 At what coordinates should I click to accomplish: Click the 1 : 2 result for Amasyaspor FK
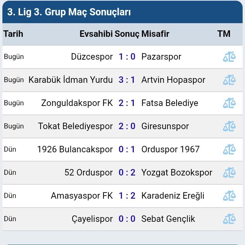point(127,196)
